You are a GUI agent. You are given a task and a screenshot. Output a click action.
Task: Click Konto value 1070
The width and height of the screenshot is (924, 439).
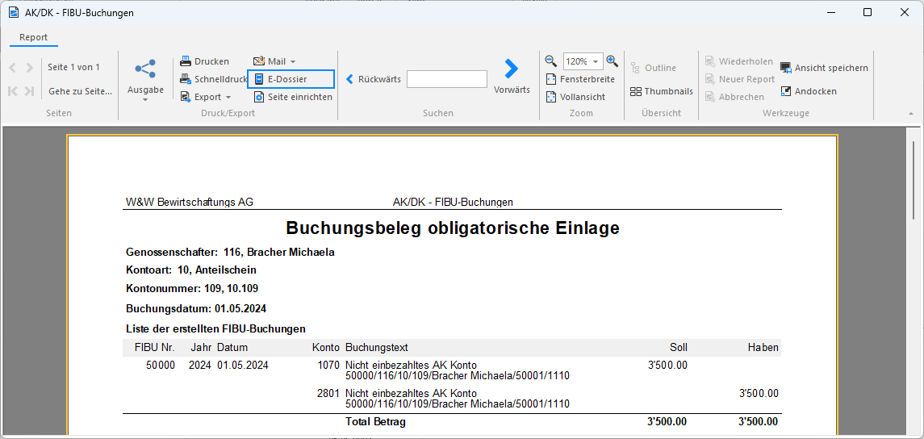click(x=328, y=365)
